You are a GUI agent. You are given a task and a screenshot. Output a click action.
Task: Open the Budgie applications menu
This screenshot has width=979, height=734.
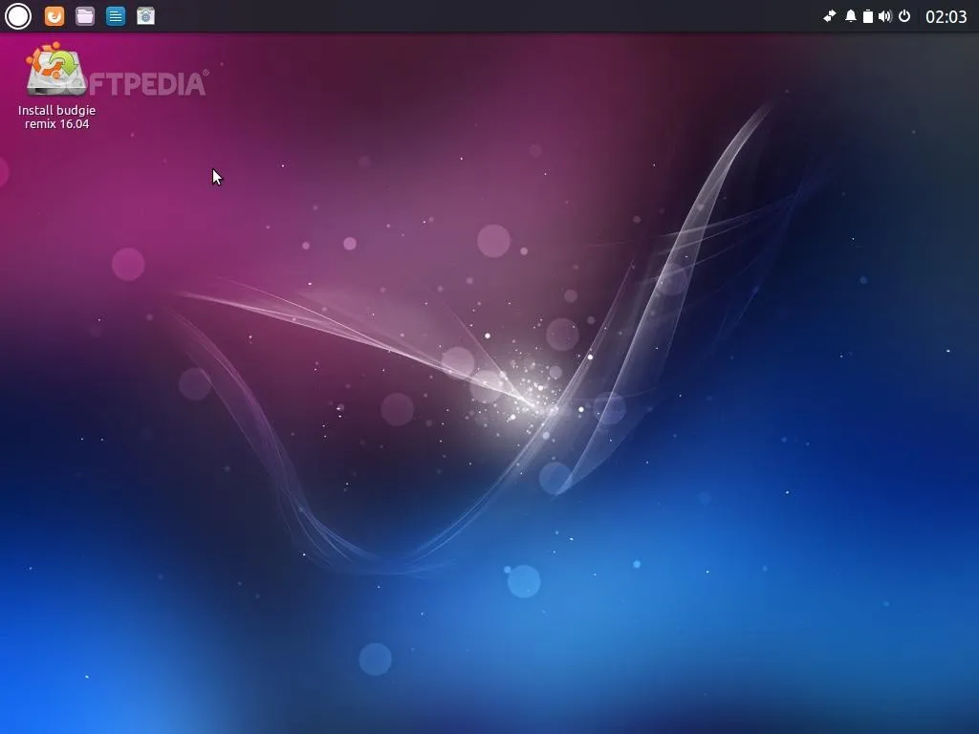17,16
